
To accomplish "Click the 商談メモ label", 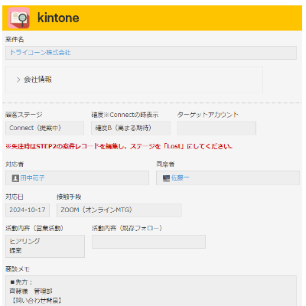I will click(x=18, y=269).
